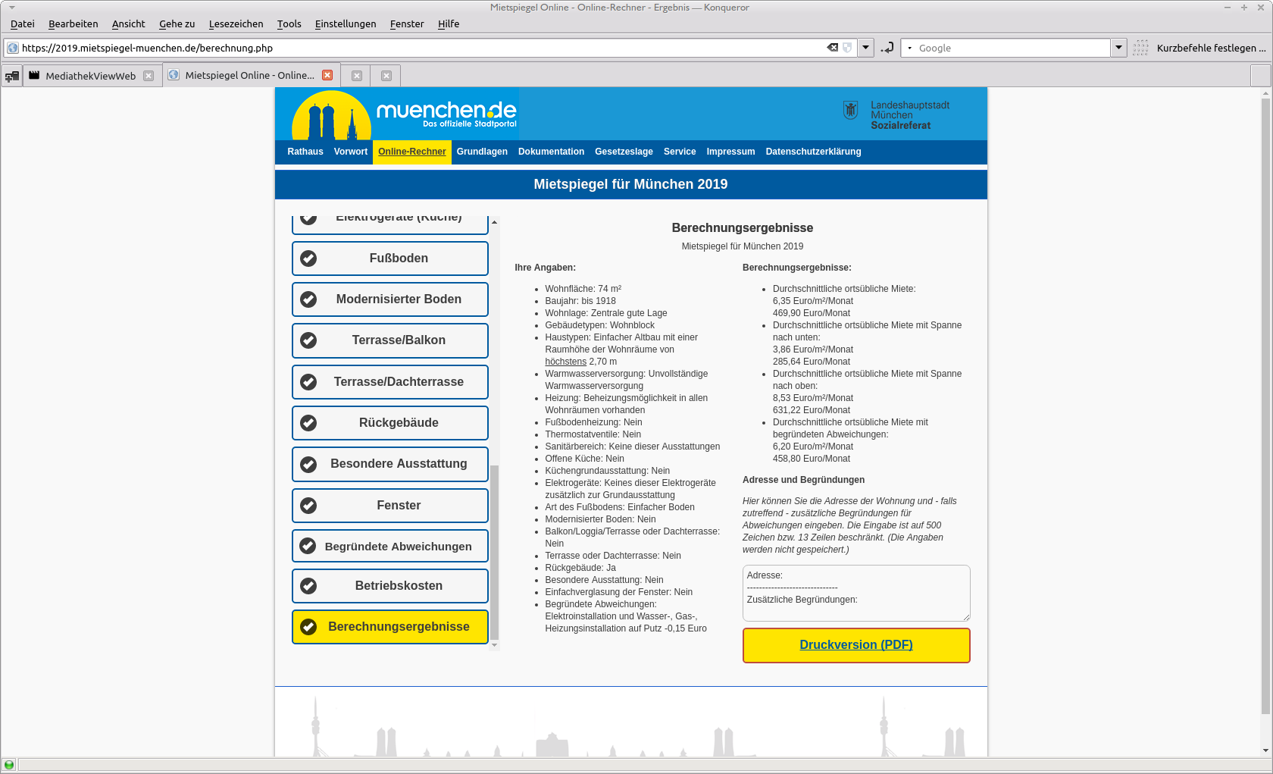Go to Rathaus in the site navigation

point(305,152)
